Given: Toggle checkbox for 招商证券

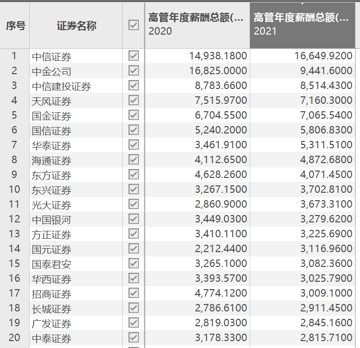Looking at the screenshot, I should [134, 293].
